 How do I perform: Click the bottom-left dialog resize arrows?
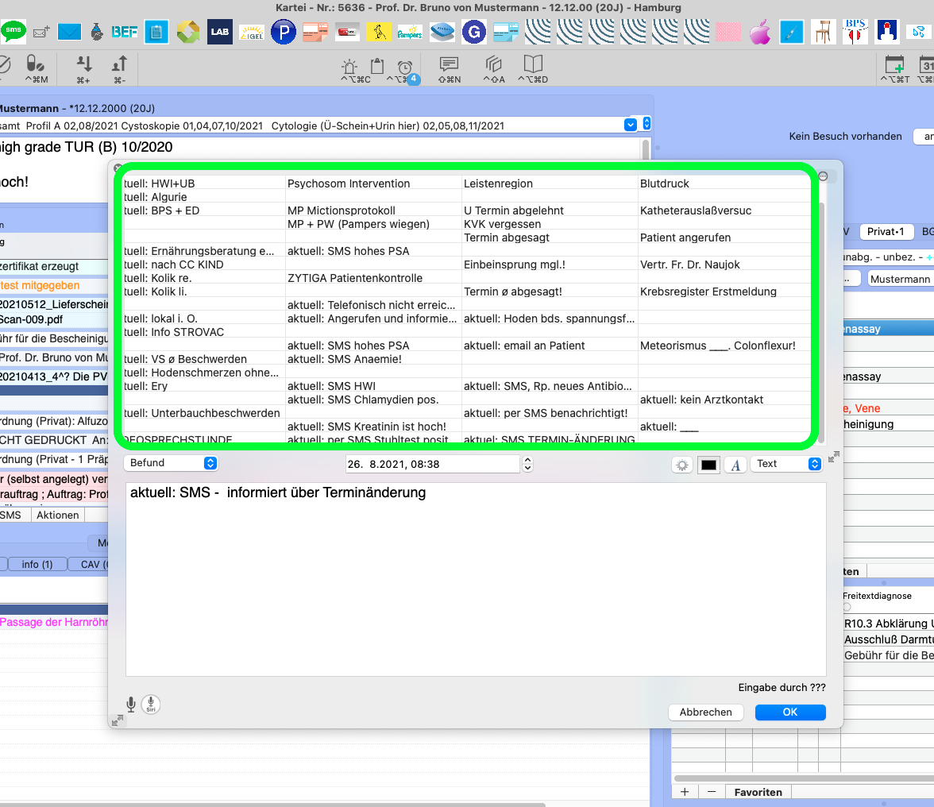tap(118, 720)
